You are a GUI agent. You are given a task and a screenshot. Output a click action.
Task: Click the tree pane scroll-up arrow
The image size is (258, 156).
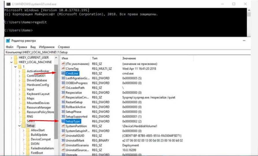point(56,58)
